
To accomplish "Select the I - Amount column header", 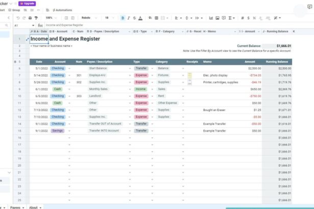I will 249,32.
